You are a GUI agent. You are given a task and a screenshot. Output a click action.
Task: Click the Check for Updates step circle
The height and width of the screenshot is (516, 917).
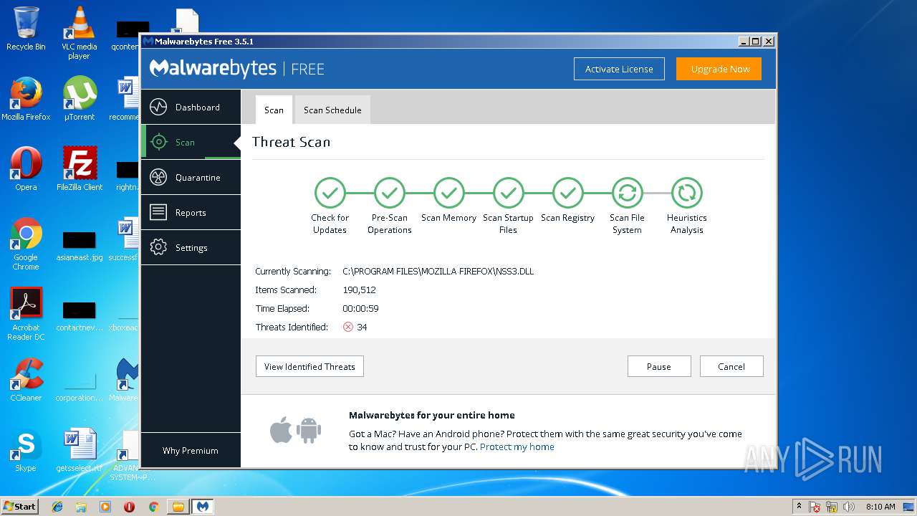[x=330, y=193]
